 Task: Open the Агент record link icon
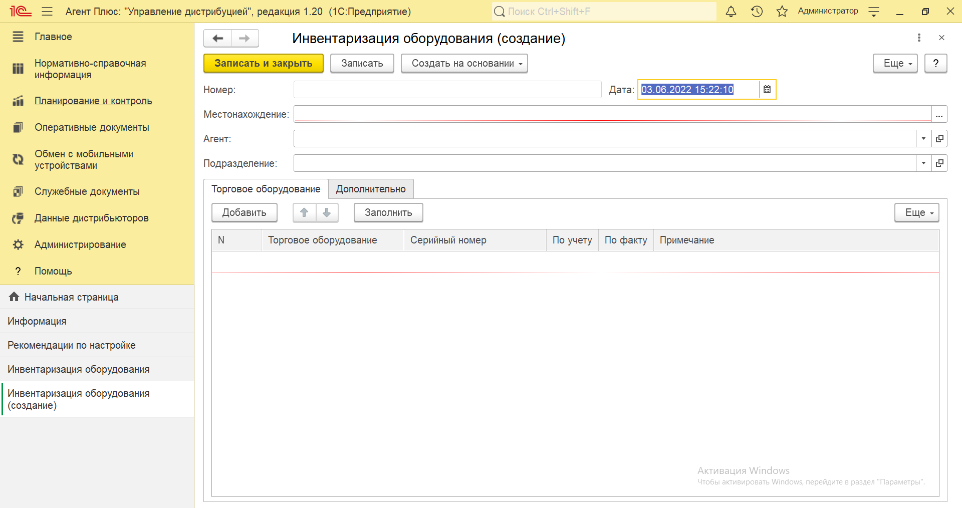(x=939, y=139)
